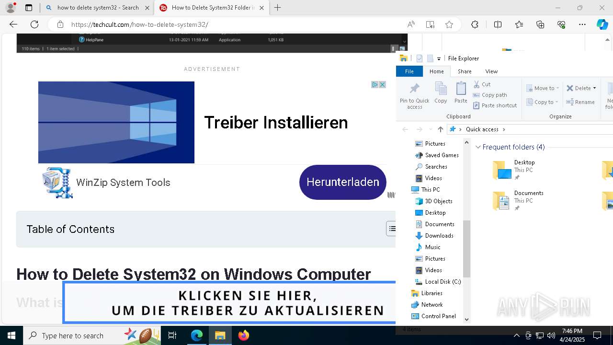Screen dimensions: 613x345
Task: Close the WinZip ad with X icon
Action: pyautogui.click(x=383, y=84)
